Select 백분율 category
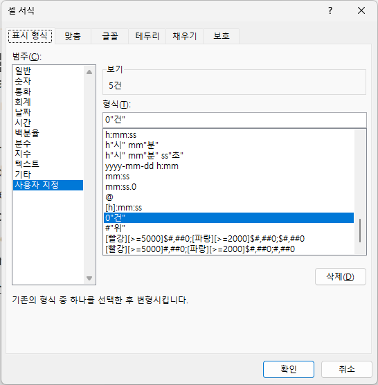The image size is (378, 385). 48,133
